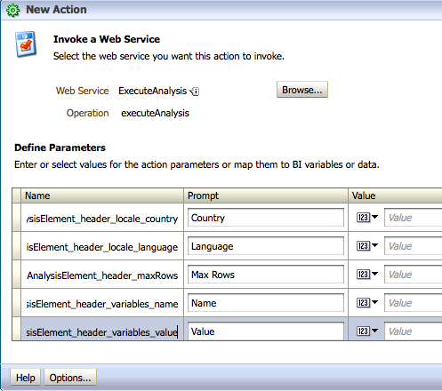Click the green gear New Action icon

click(13, 11)
